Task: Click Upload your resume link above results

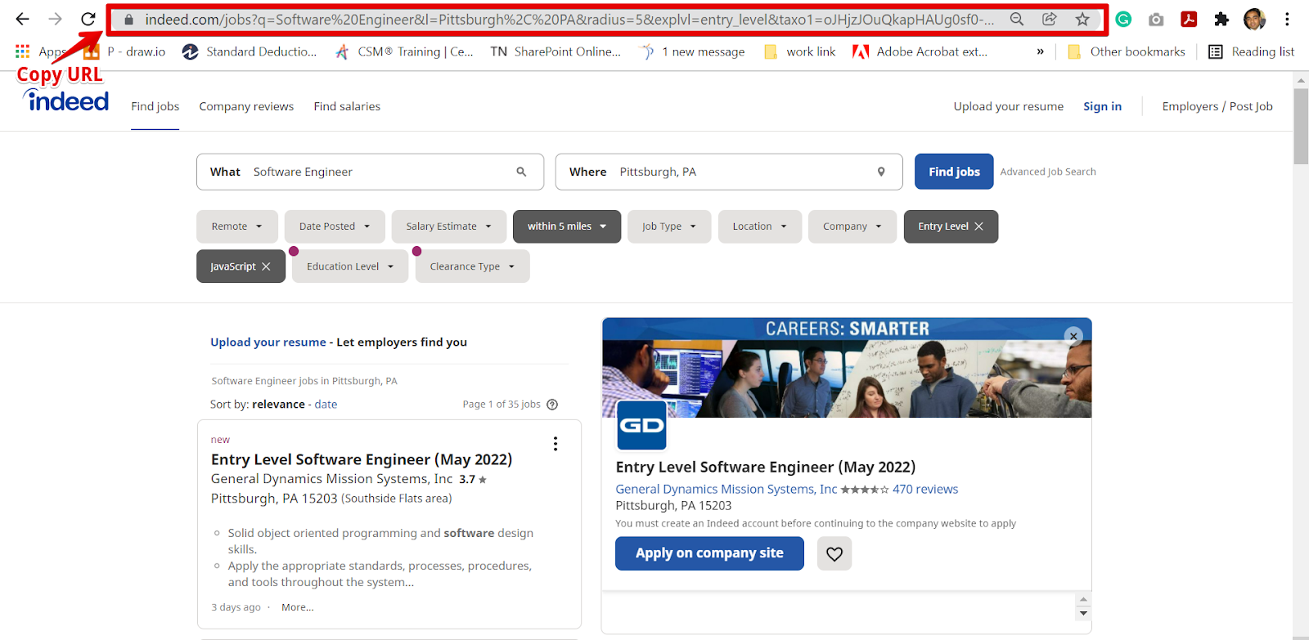Action: coord(268,342)
